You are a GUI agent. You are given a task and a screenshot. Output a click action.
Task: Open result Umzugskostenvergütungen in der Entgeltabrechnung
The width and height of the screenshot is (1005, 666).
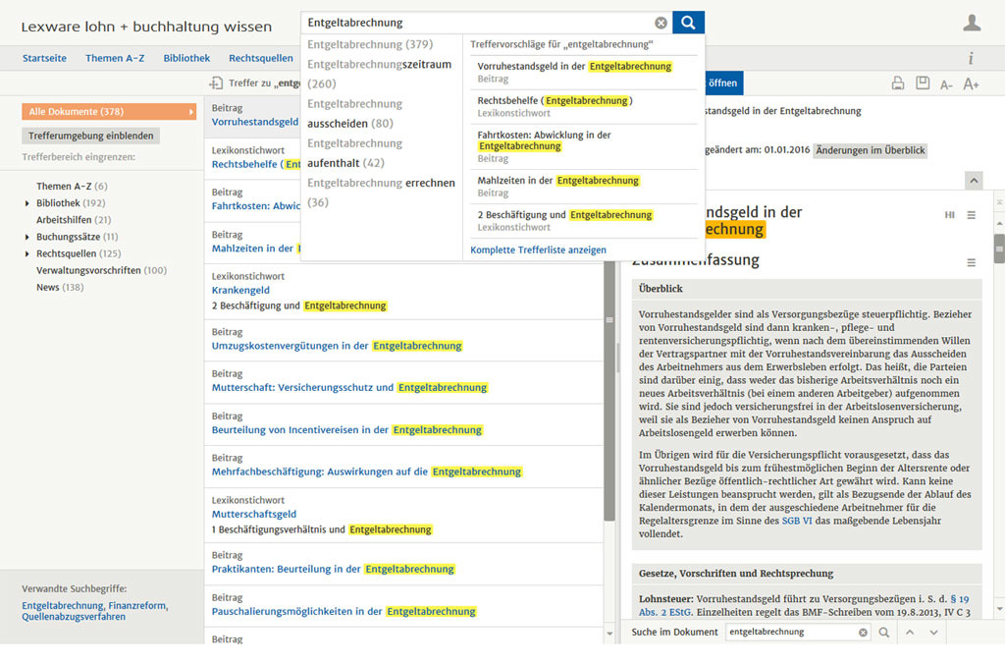(x=338, y=346)
